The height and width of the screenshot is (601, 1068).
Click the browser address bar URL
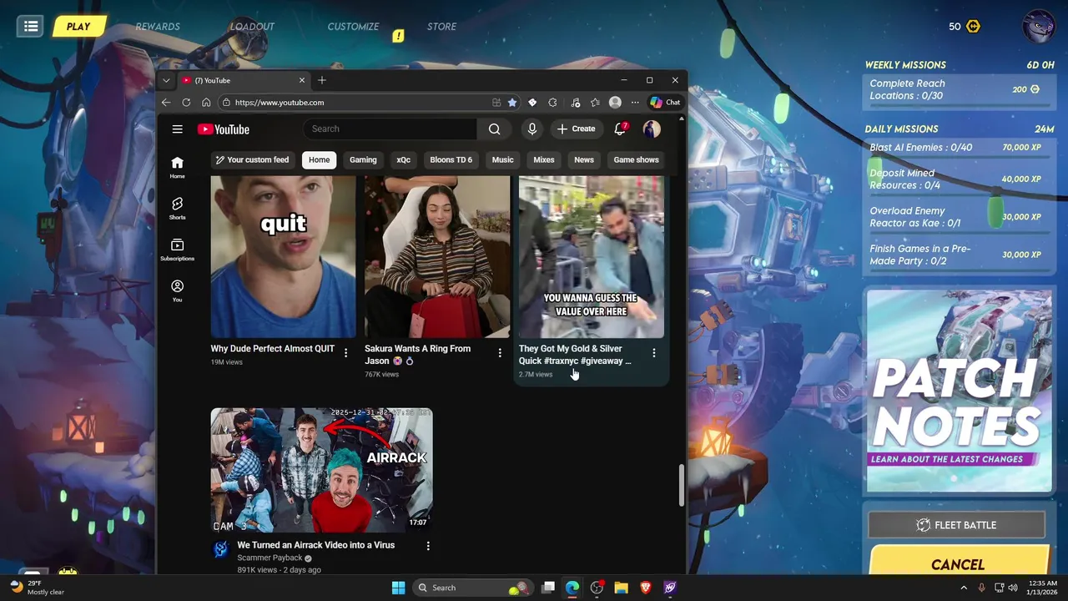(280, 103)
